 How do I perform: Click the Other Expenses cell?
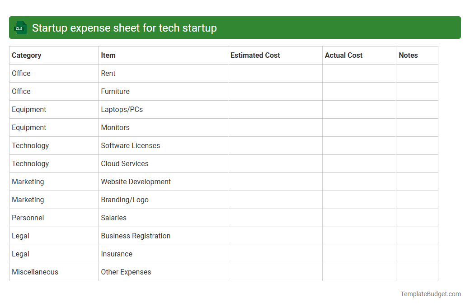[x=126, y=272]
